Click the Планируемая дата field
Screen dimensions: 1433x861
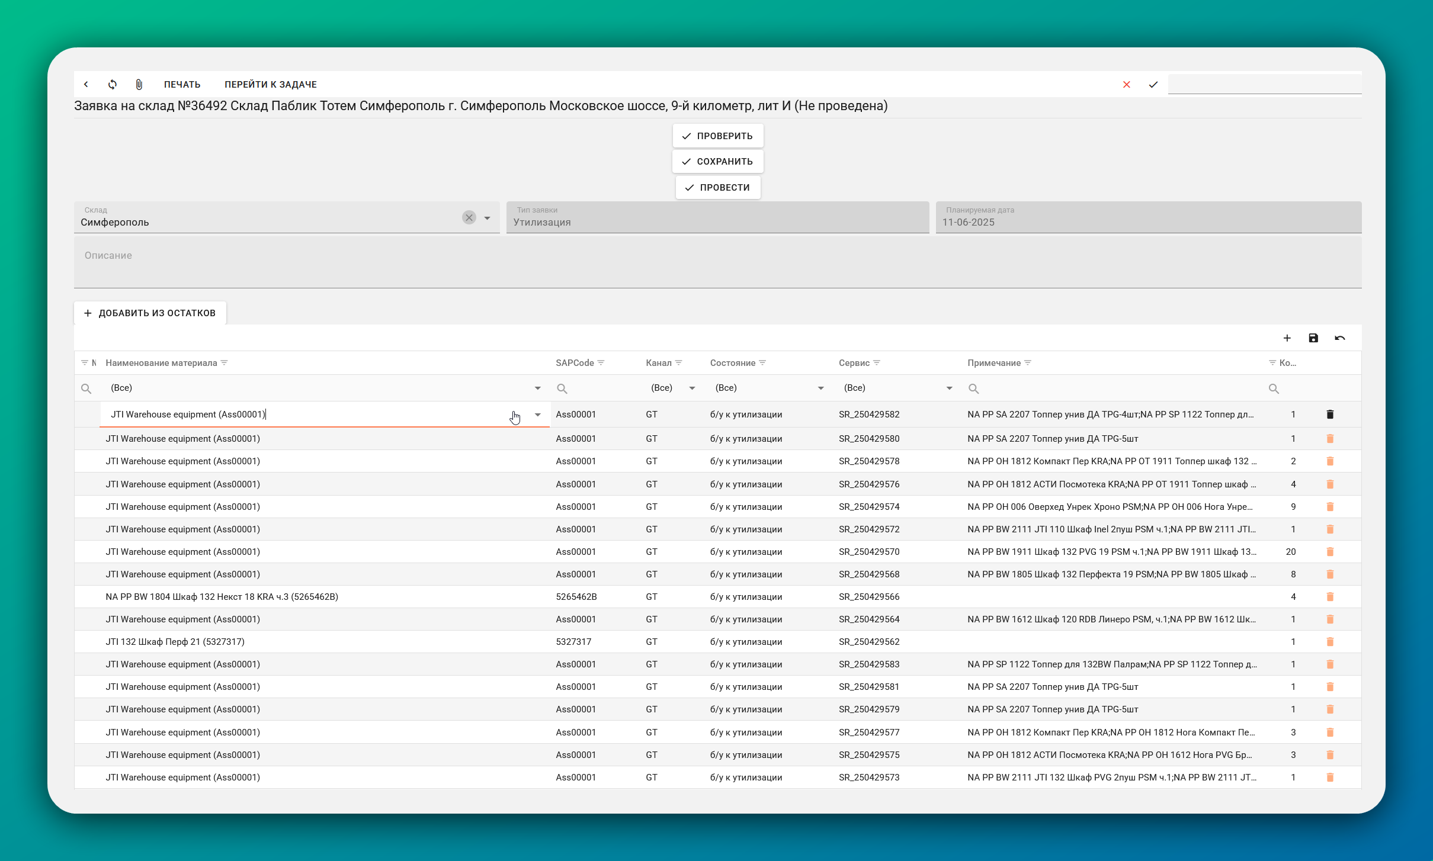pos(1149,217)
